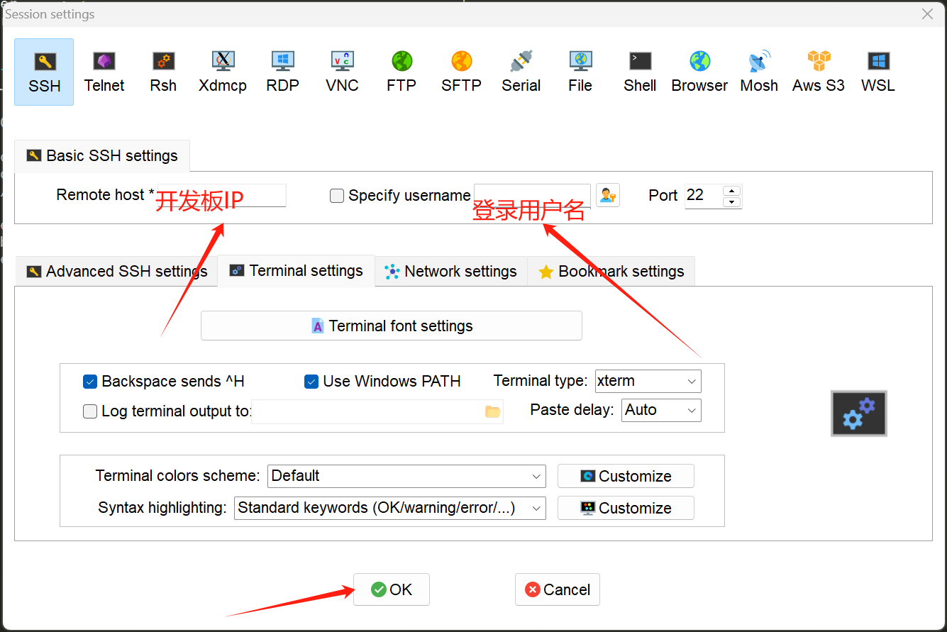The width and height of the screenshot is (947, 632).
Task: Open the Paste delay dropdown
Action: click(x=661, y=410)
